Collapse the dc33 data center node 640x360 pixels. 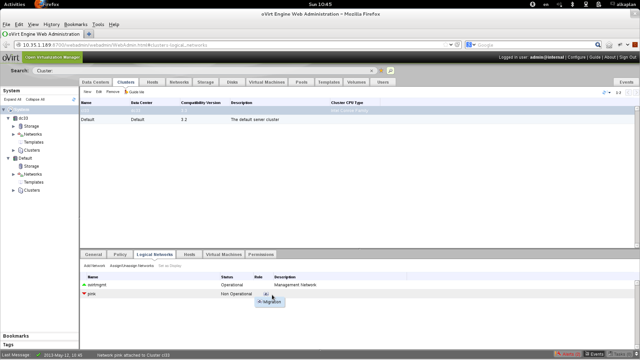pyautogui.click(x=8, y=118)
